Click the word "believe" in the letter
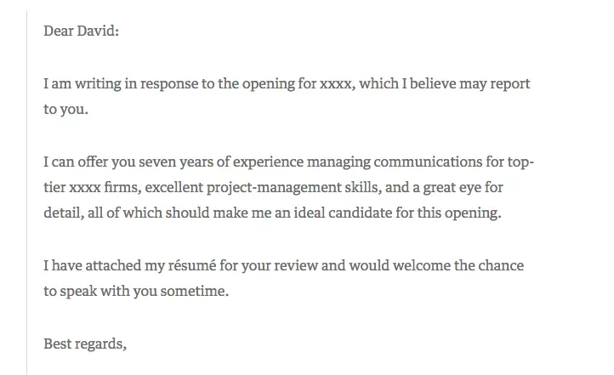Viewport: 614px width, 375px height. pyautogui.click(x=433, y=83)
